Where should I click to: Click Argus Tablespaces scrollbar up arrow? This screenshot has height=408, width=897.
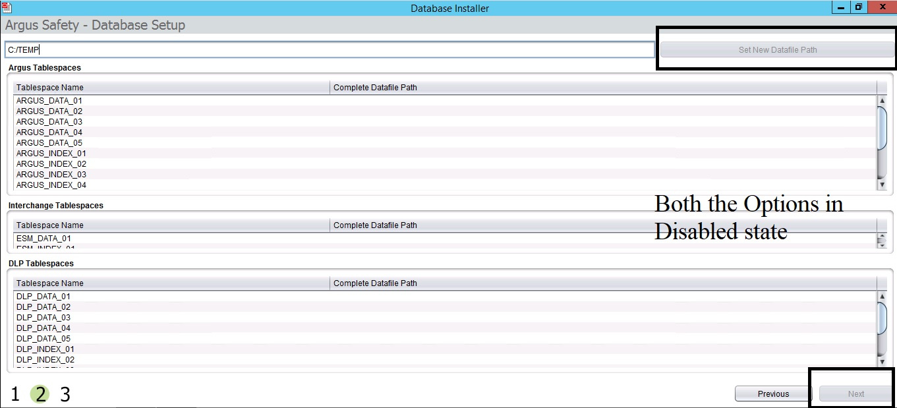click(x=883, y=100)
